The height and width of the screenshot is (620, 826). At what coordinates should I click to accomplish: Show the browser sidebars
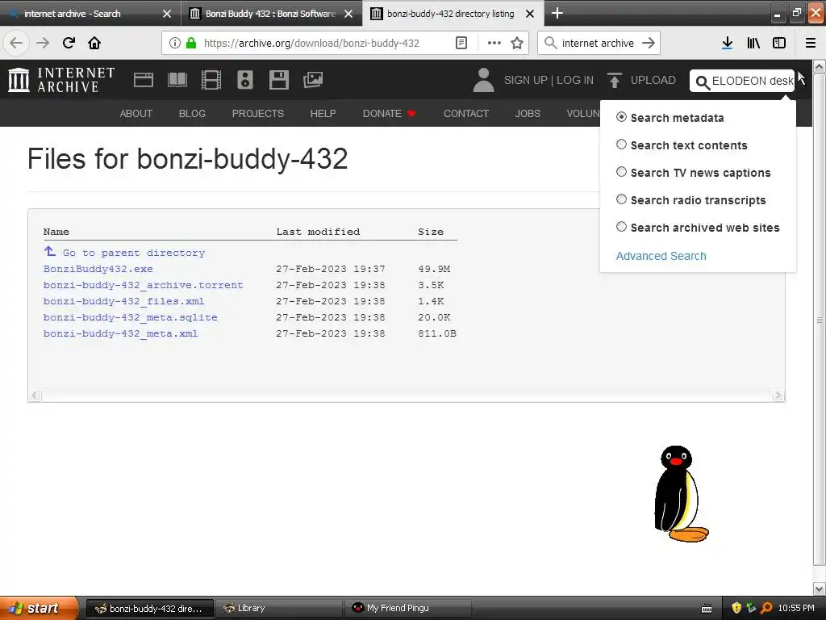coord(779,43)
